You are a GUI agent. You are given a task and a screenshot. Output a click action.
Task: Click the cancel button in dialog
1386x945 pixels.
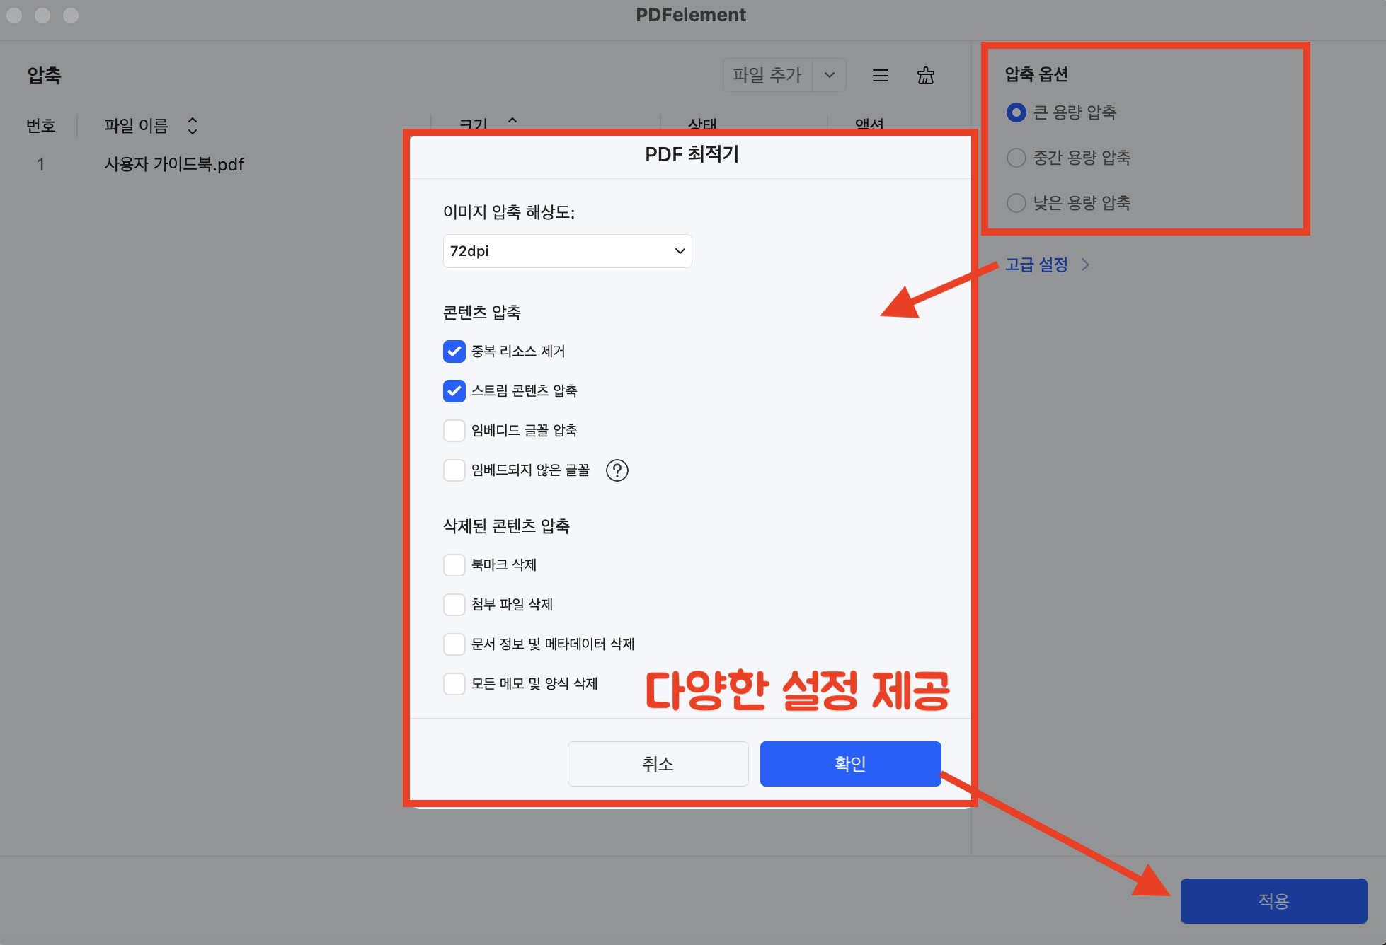coord(658,764)
